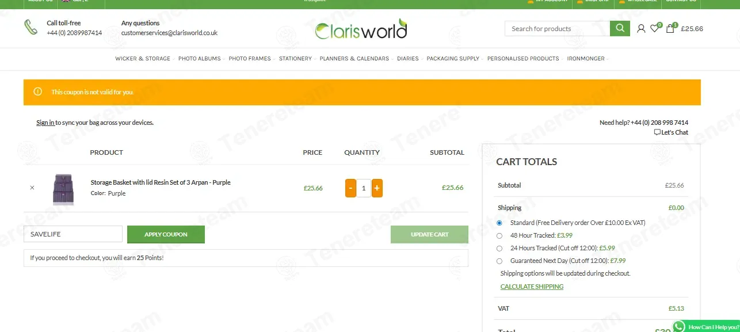The width and height of the screenshot is (740, 332).
Task: Click the Quantity column header
Action: (362, 152)
